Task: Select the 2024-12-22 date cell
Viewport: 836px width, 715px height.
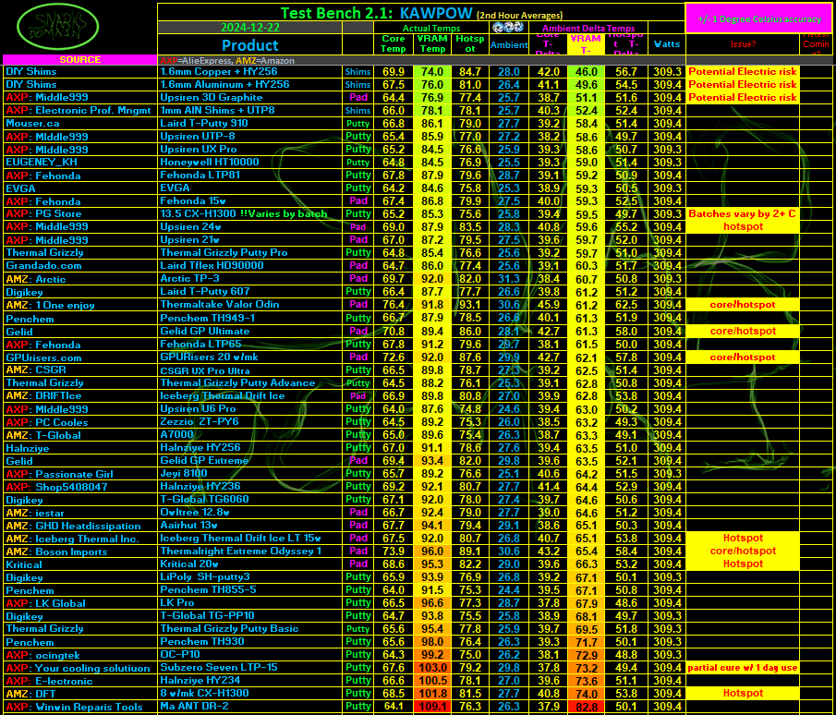Action: pyautogui.click(x=250, y=28)
